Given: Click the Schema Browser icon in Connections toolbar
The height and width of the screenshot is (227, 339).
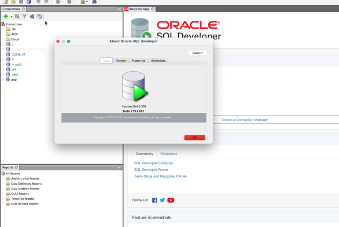Looking at the screenshot, I should click(32, 16).
